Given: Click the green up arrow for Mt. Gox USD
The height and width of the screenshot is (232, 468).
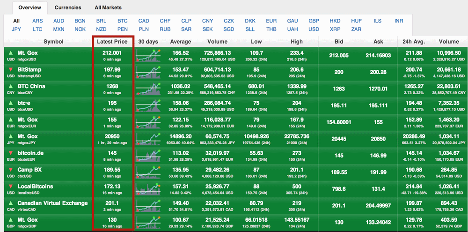Looking at the screenshot, I should click(11, 53).
